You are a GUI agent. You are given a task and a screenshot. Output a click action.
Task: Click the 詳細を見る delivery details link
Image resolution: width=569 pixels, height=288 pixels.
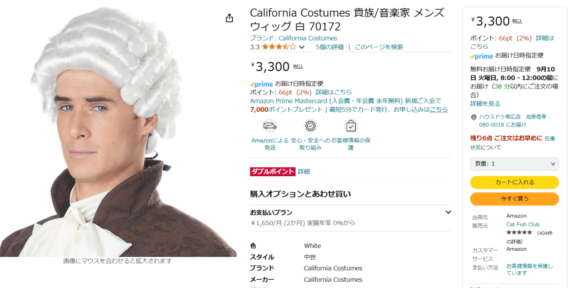485,103
